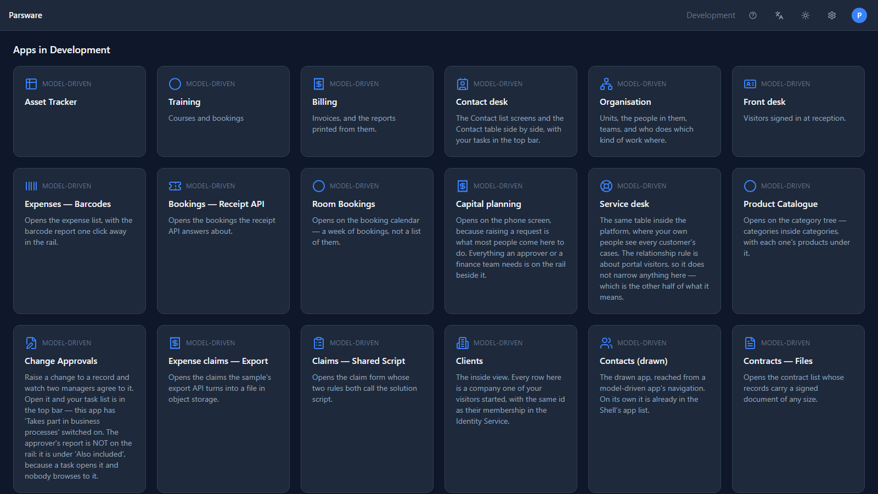Click the Contacts (drawn) people icon
Viewport: 878px width, 494px height.
606,343
